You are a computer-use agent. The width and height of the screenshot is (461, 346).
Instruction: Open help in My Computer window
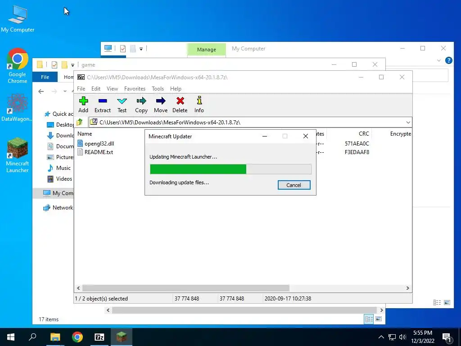click(449, 60)
